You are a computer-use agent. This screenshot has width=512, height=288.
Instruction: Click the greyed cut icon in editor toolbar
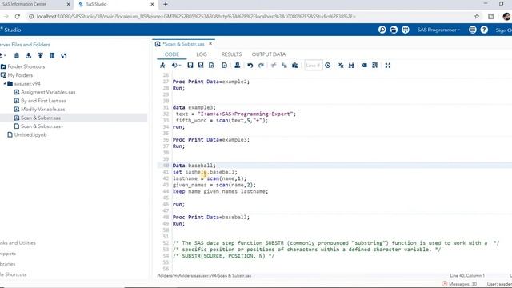click(274, 66)
